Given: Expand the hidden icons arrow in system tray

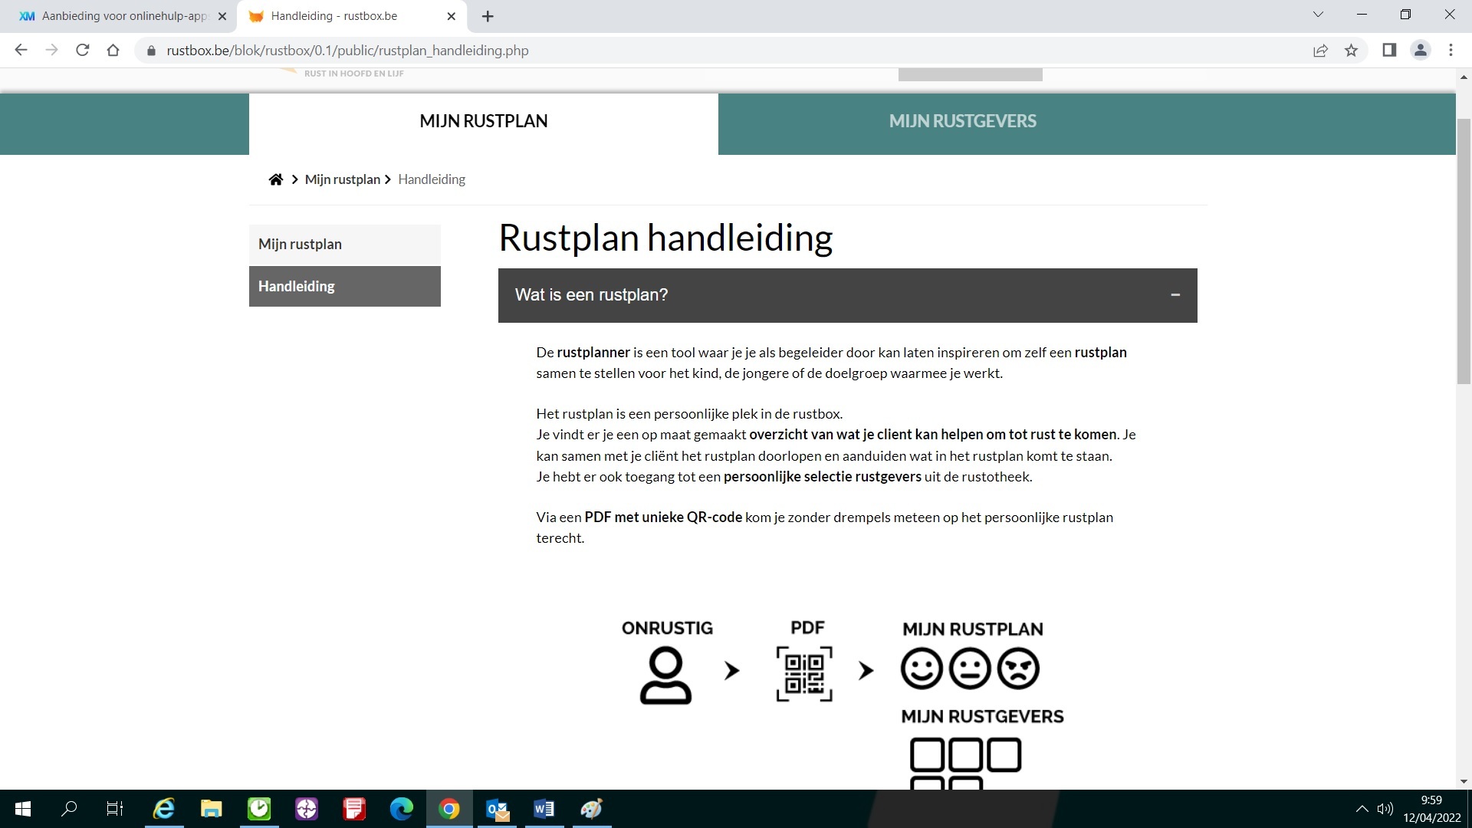Looking at the screenshot, I should pos(1362,809).
